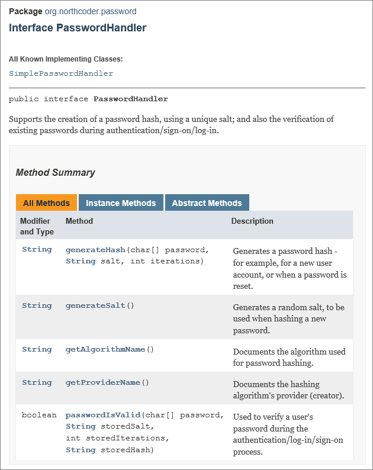Click the Method Summary heading

pos(55,173)
